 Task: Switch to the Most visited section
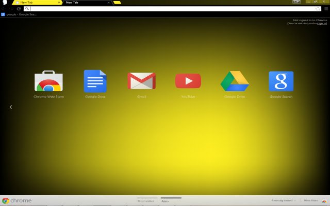146,201
